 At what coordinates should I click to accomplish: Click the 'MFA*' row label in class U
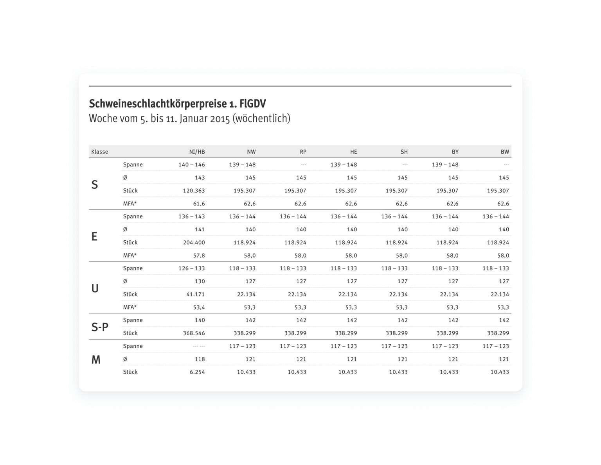tap(130, 307)
